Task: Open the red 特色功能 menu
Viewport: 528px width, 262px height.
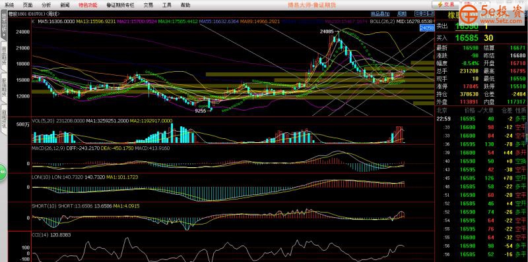Action: point(88,5)
